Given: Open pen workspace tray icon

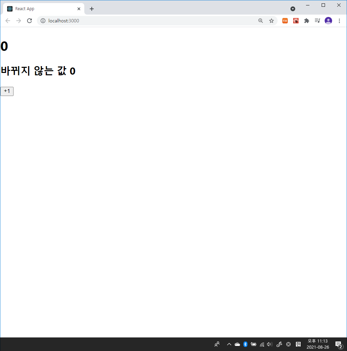Looking at the screenshot, I should [x=279, y=344].
